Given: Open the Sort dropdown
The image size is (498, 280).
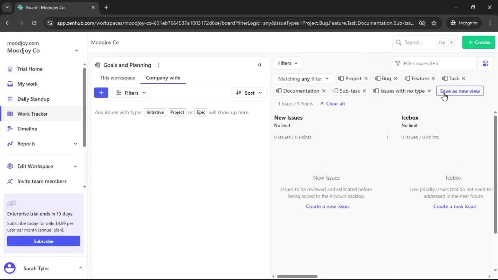Looking at the screenshot, I should pos(249,93).
